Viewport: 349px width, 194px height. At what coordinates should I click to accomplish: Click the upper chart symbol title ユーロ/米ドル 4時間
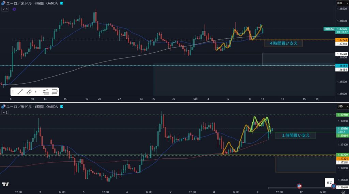(32, 3)
